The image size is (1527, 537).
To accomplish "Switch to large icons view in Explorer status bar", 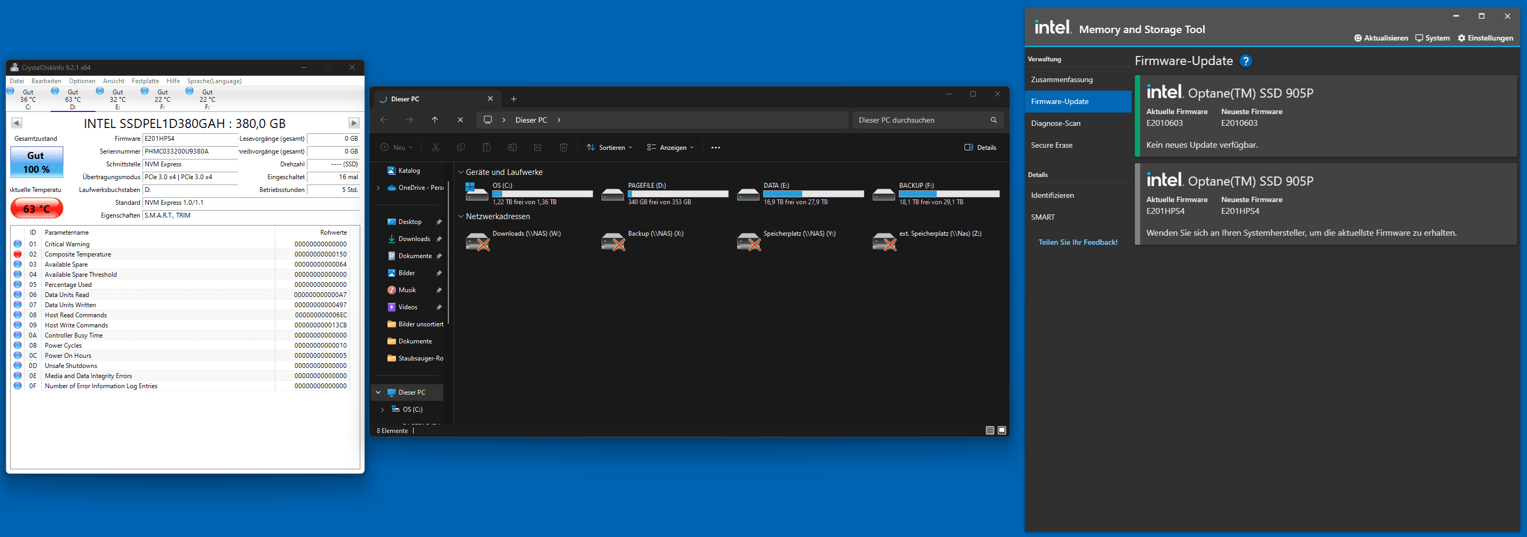I will [1002, 430].
